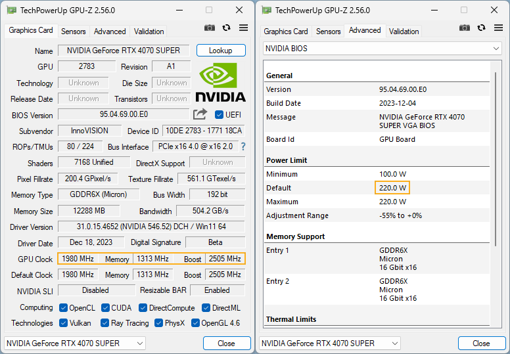Viewport: 510px width, 354px height.
Task: Click the refresh icon in left window
Action: [226, 28]
